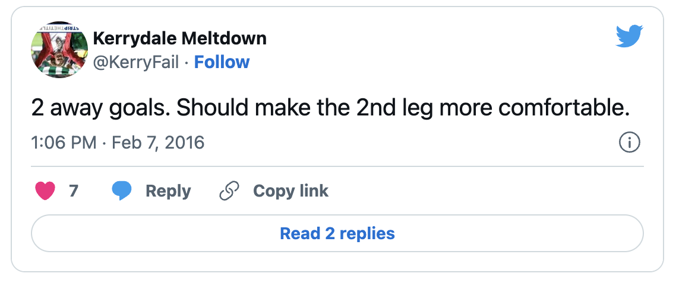
Task: Follow the @KerryFail account
Action: [222, 62]
